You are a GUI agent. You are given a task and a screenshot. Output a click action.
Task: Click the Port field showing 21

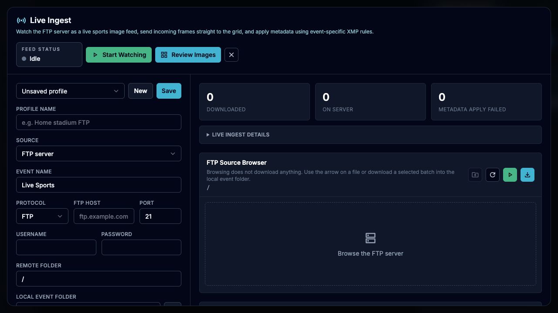click(160, 216)
